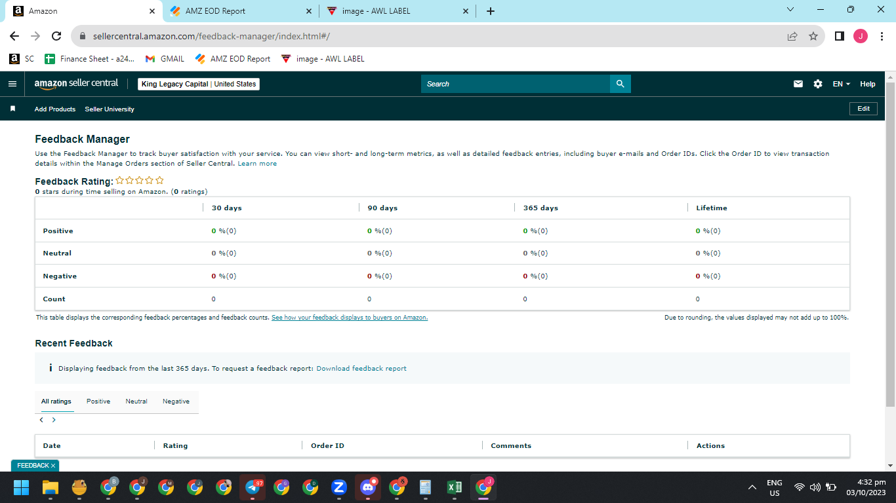Viewport: 896px width, 503px height.
Task: Open the Seller University link
Action: pos(110,109)
